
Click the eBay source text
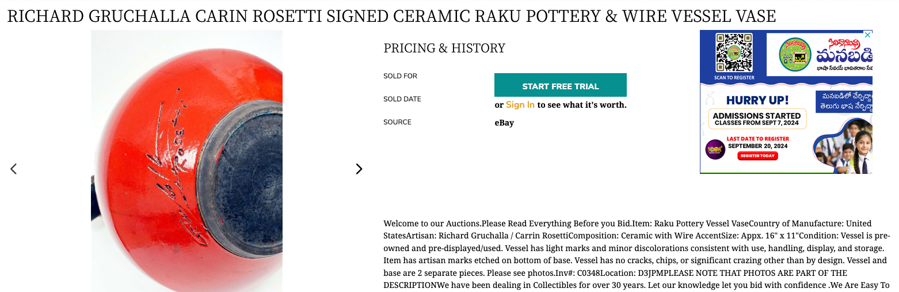pyautogui.click(x=504, y=123)
